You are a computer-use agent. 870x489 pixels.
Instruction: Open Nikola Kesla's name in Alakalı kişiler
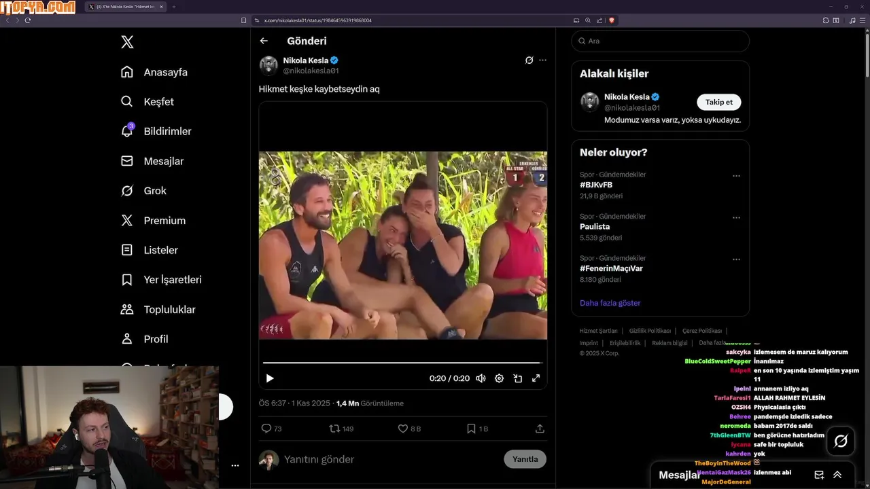627,97
